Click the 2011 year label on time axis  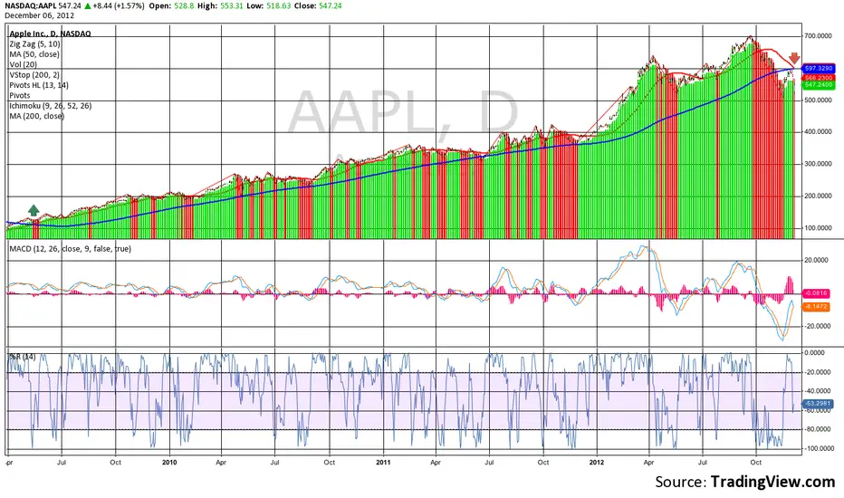click(383, 462)
